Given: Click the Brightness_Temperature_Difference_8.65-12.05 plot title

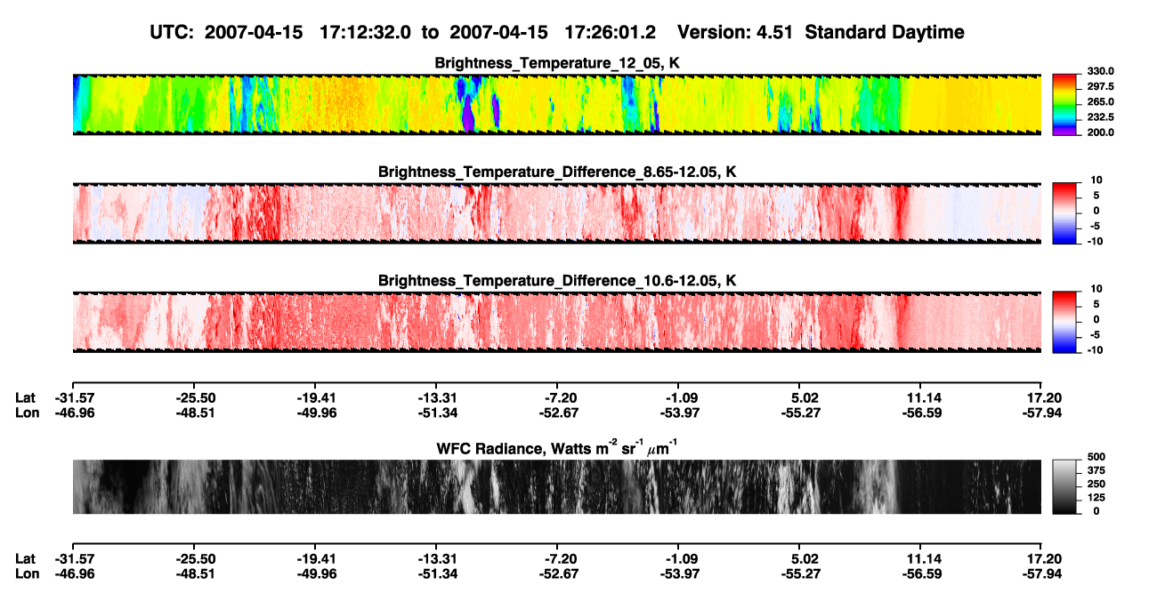Looking at the screenshot, I should [557, 171].
